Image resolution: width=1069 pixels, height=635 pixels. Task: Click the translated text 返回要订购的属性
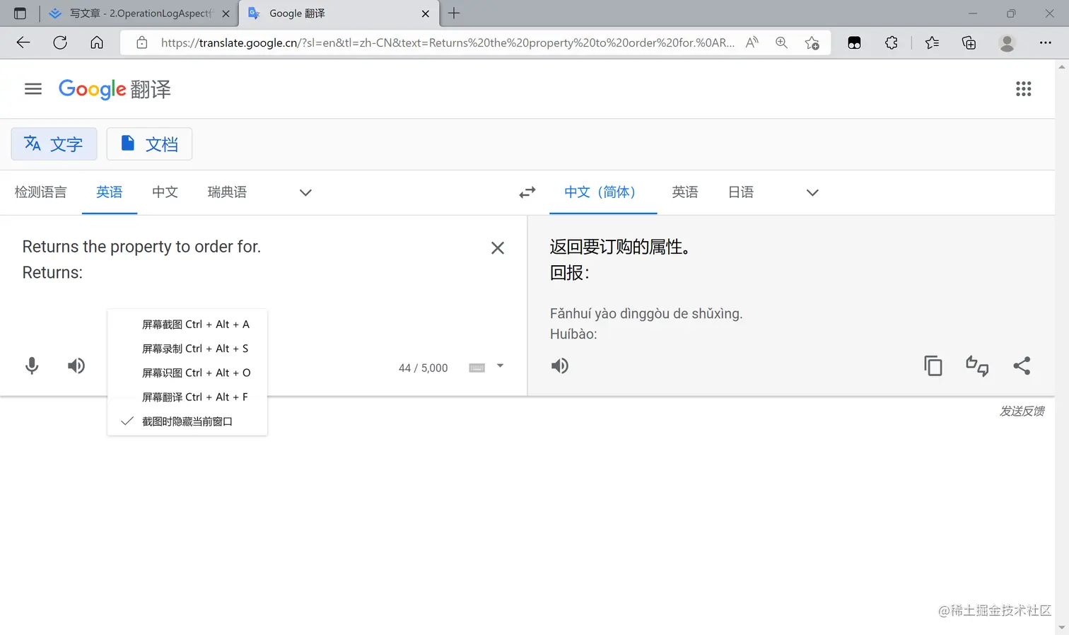tap(619, 247)
